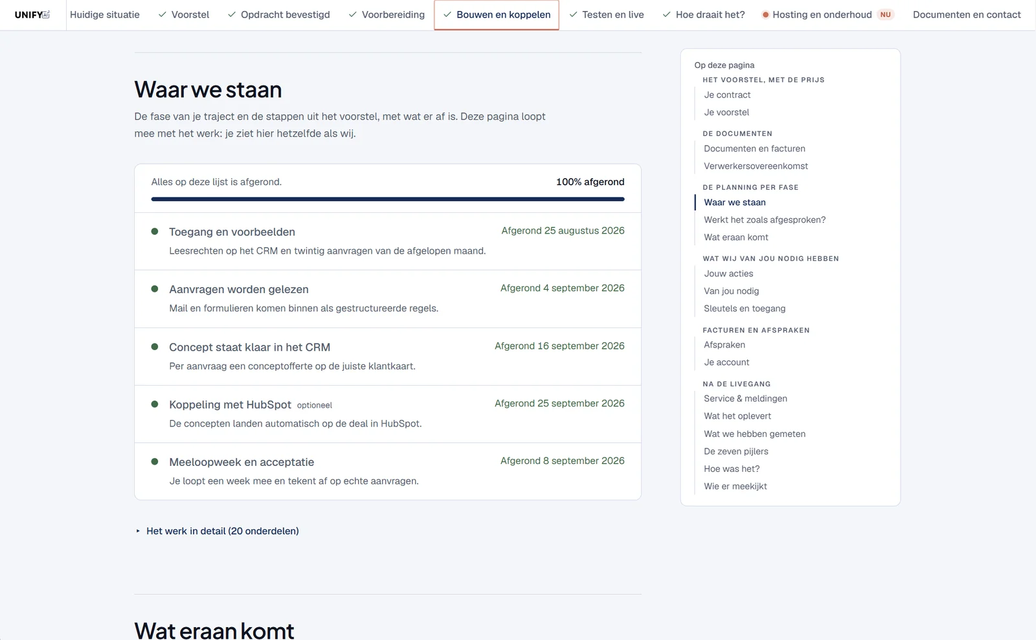Click Concept staat klaar in het CRM title
The image size is (1036, 640).
[249, 348]
